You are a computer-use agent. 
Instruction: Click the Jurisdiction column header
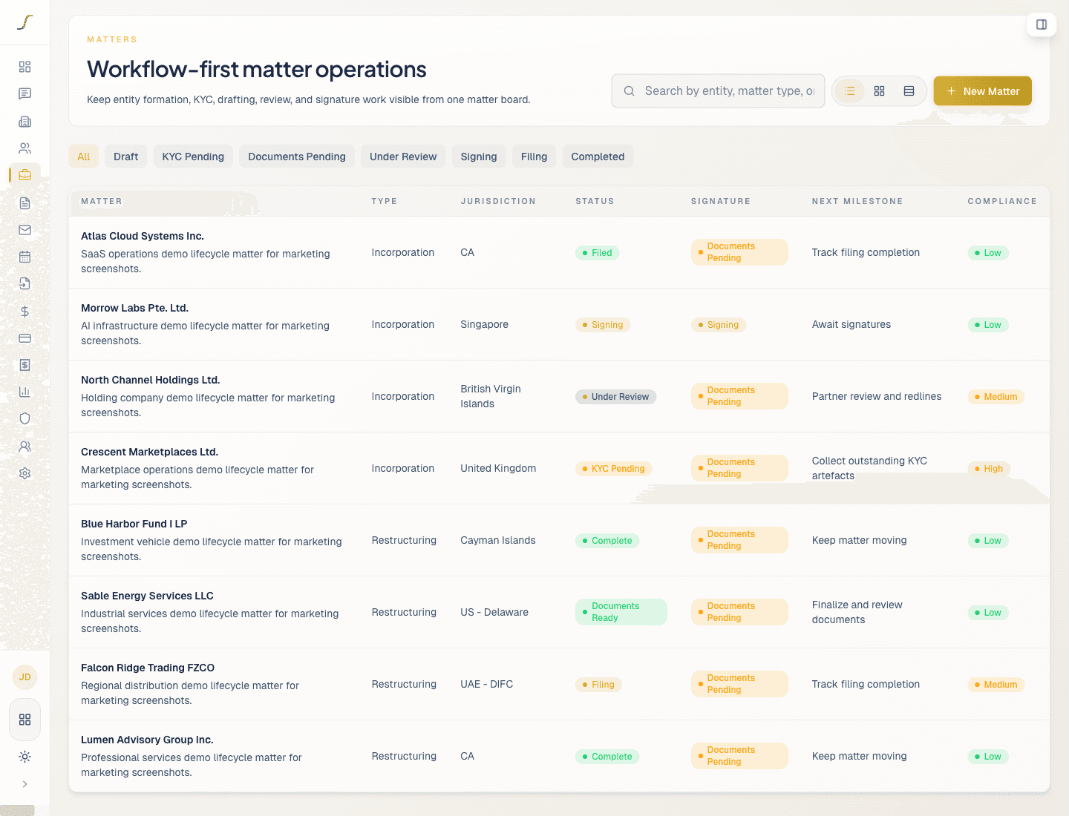(x=497, y=201)
